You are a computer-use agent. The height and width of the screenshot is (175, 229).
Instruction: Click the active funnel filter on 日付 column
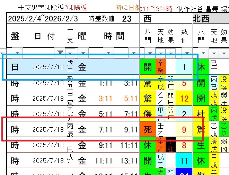(60, 53)
